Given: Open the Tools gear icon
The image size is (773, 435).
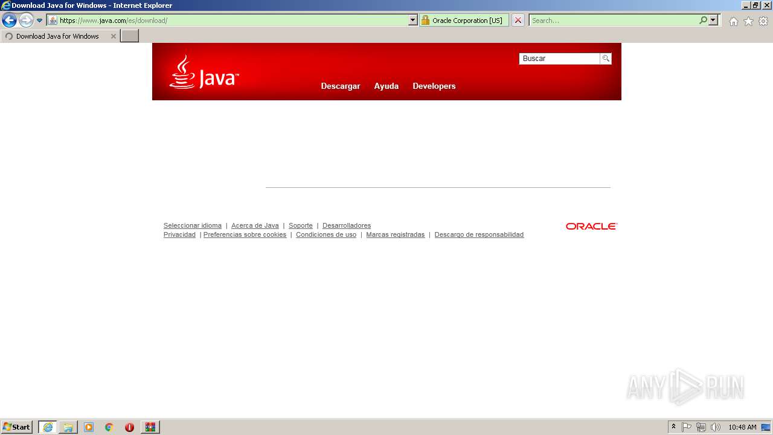Looking at the screenshot, I should pos(763,21).
